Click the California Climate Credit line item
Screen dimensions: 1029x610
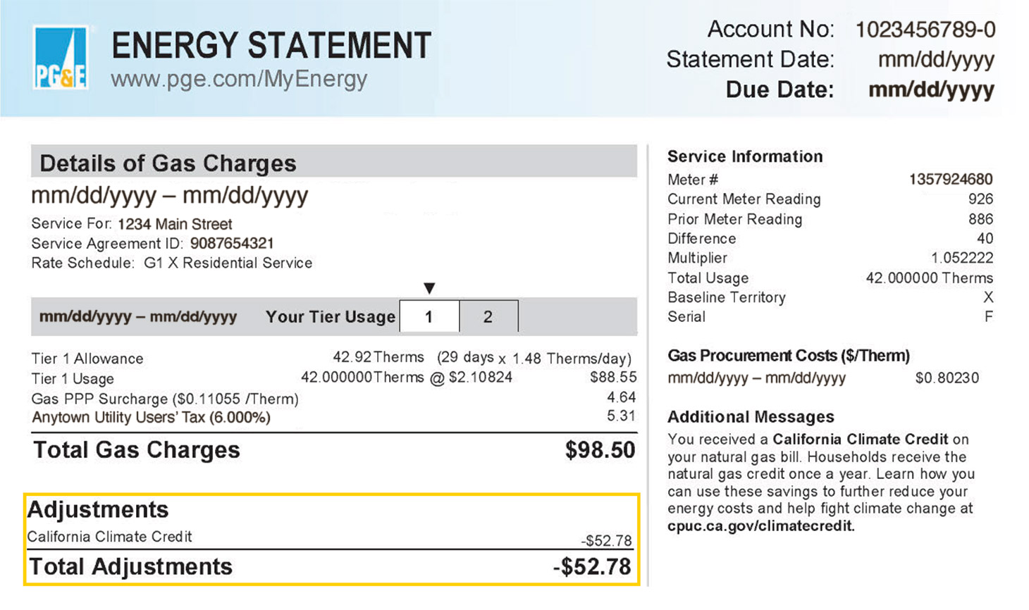110,537
